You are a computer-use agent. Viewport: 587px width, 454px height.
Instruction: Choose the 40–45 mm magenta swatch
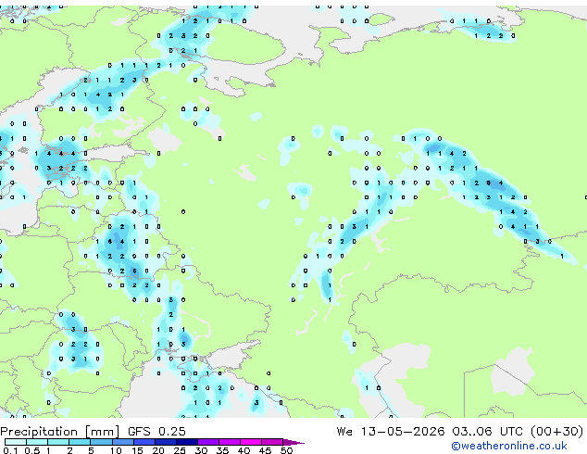(x=251, y=442)
